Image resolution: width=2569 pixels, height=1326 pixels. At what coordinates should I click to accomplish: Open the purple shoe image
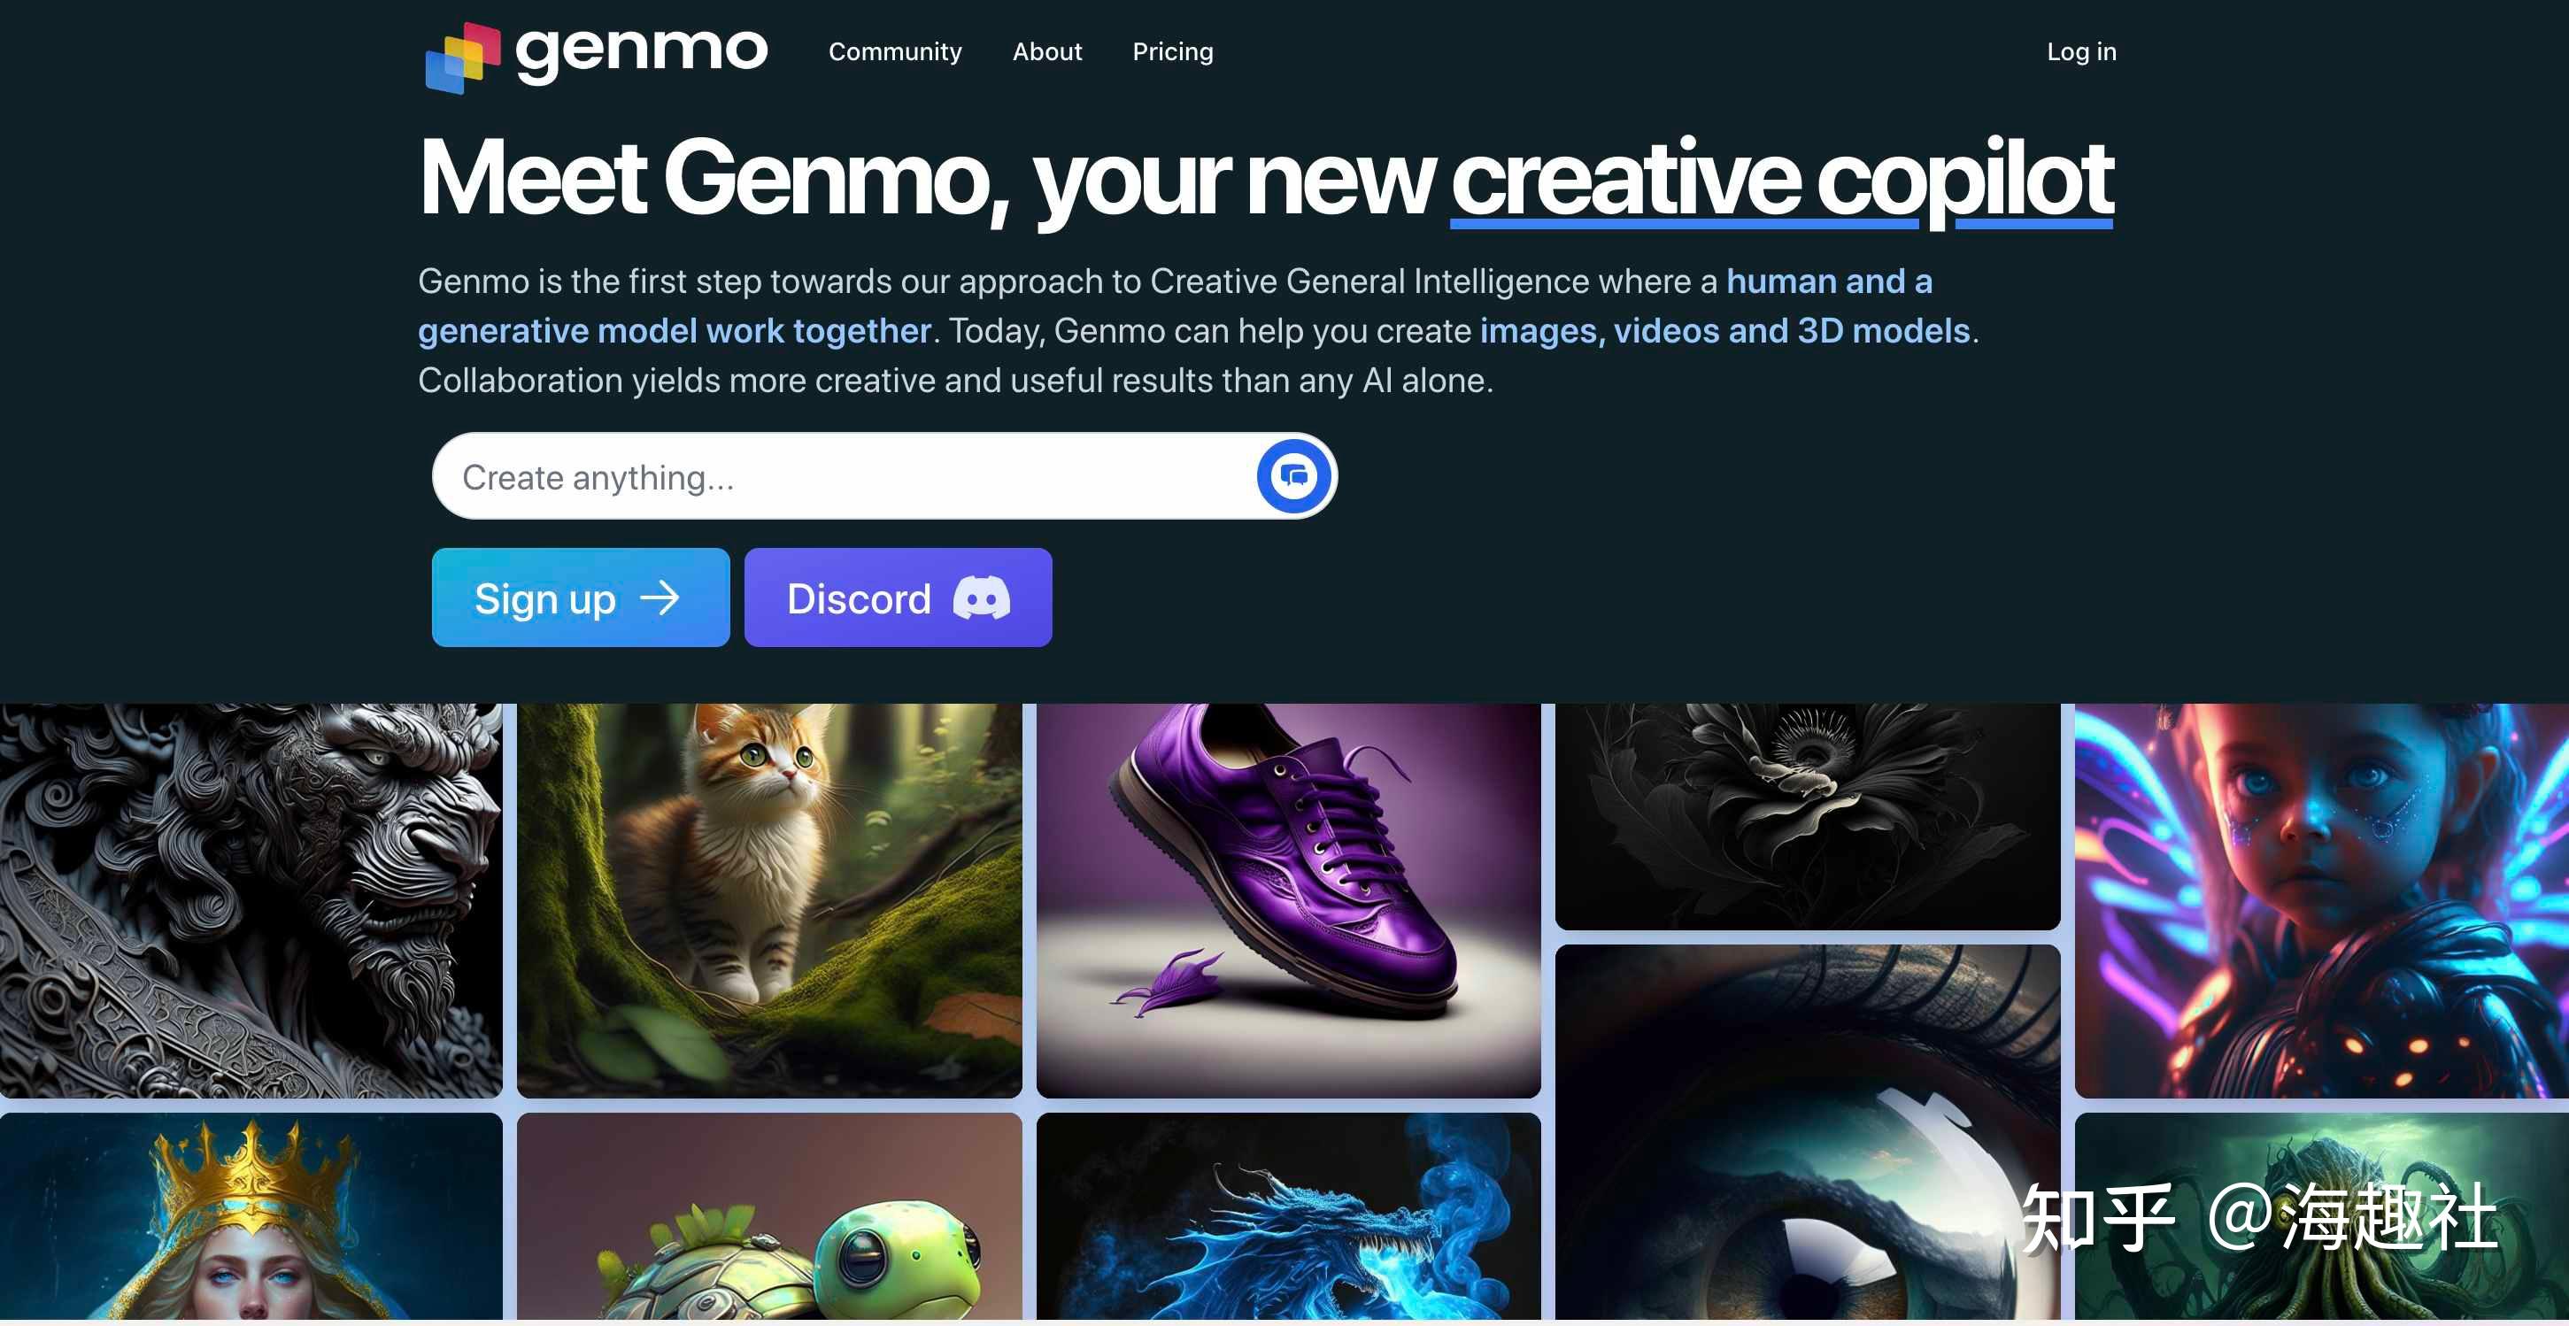point(1287,900)
